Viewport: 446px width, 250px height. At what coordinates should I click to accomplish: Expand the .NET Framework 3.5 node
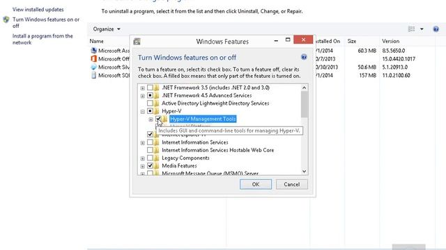(x=142, y=88)
